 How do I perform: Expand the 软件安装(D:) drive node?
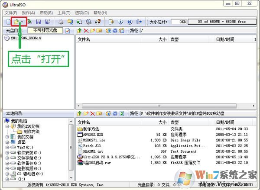pos(7,152)
